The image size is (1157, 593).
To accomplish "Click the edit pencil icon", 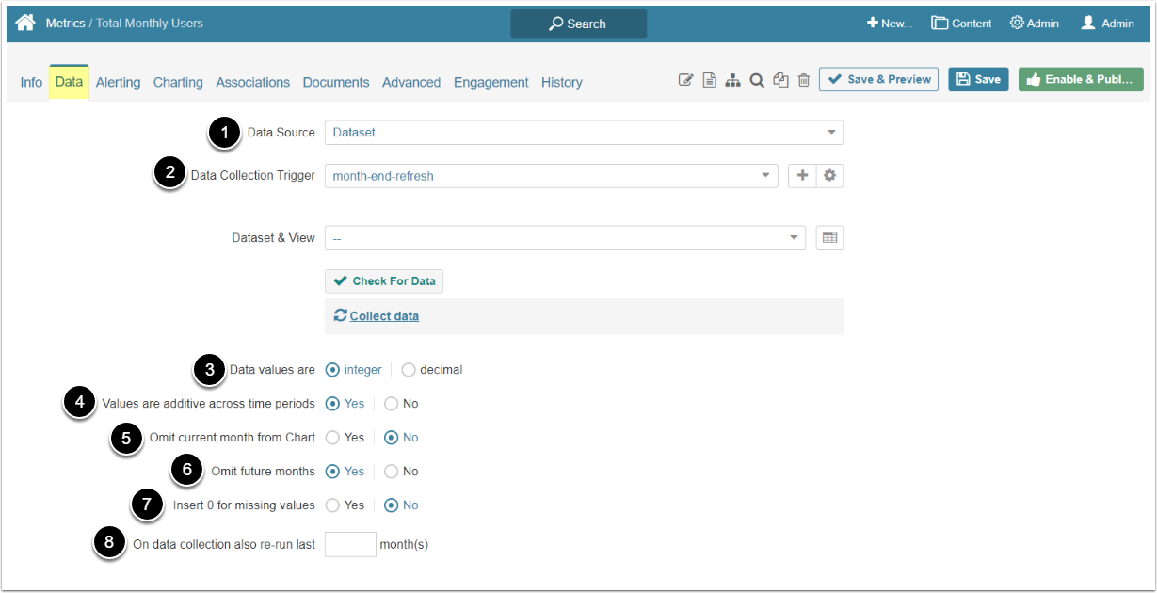I will 685,81.
